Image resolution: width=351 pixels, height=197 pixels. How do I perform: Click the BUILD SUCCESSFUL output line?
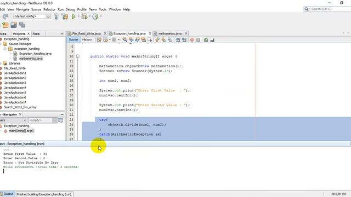point(41,167)
